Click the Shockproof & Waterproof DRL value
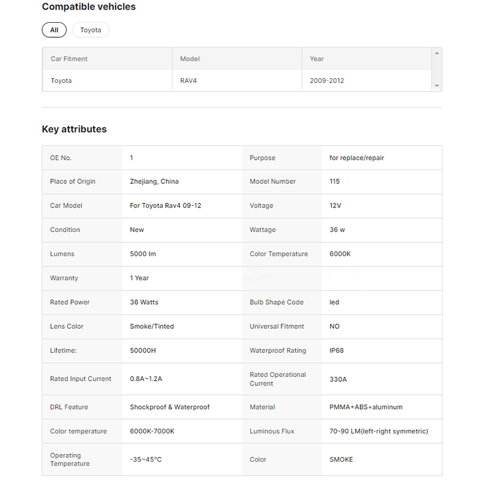Screen dimensions: 481x481 point(170,407)
